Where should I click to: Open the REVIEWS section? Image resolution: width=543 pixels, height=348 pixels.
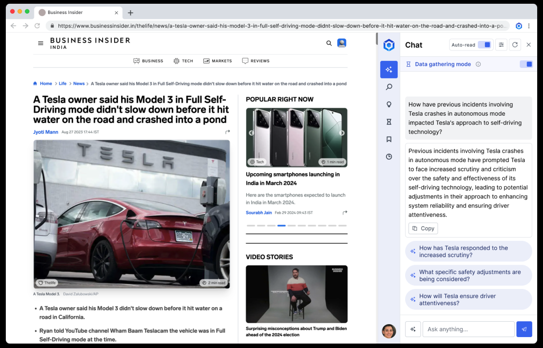tap(256, 61)
